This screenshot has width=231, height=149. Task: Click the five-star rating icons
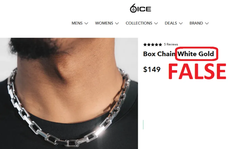153,44
